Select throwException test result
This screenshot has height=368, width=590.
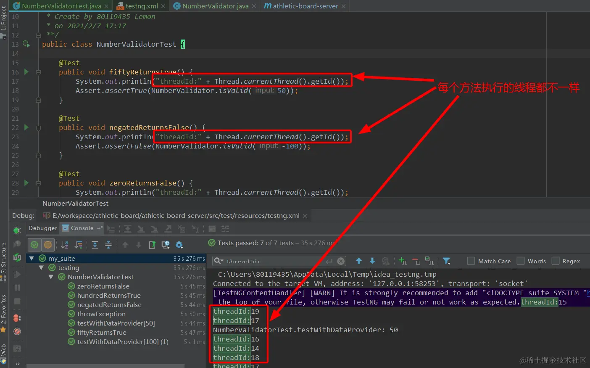(x=101, y=314)
